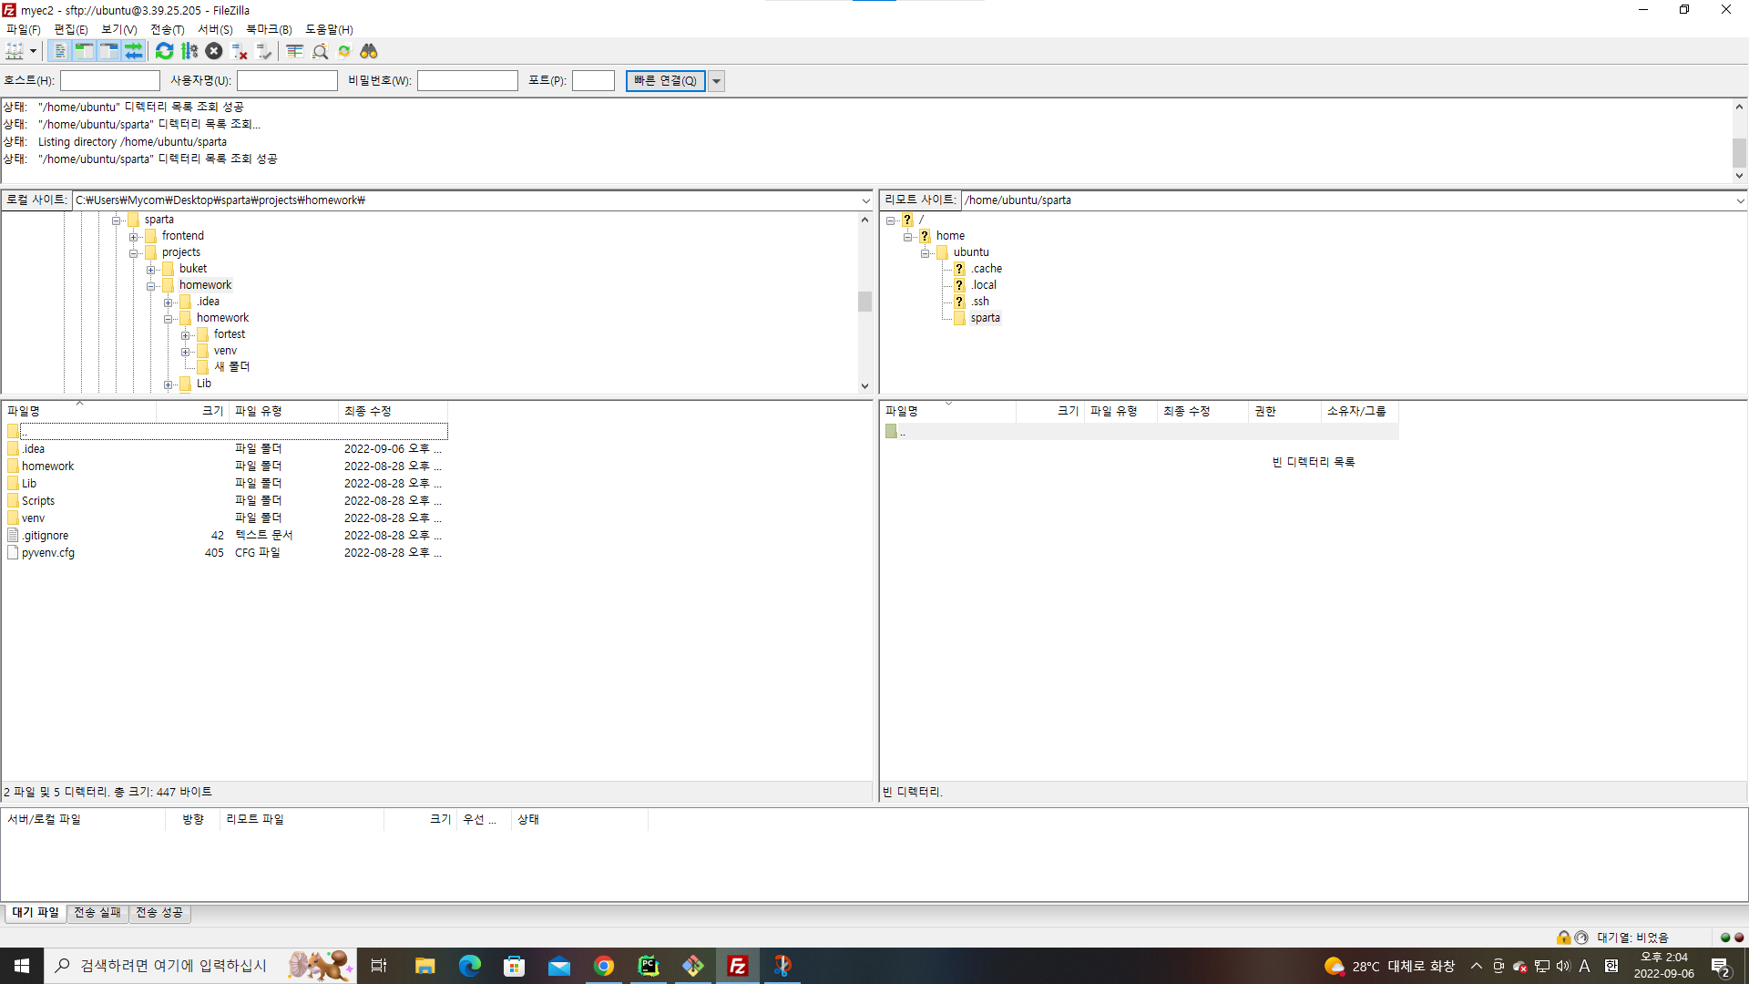Click the 호스트 input field

110,81
